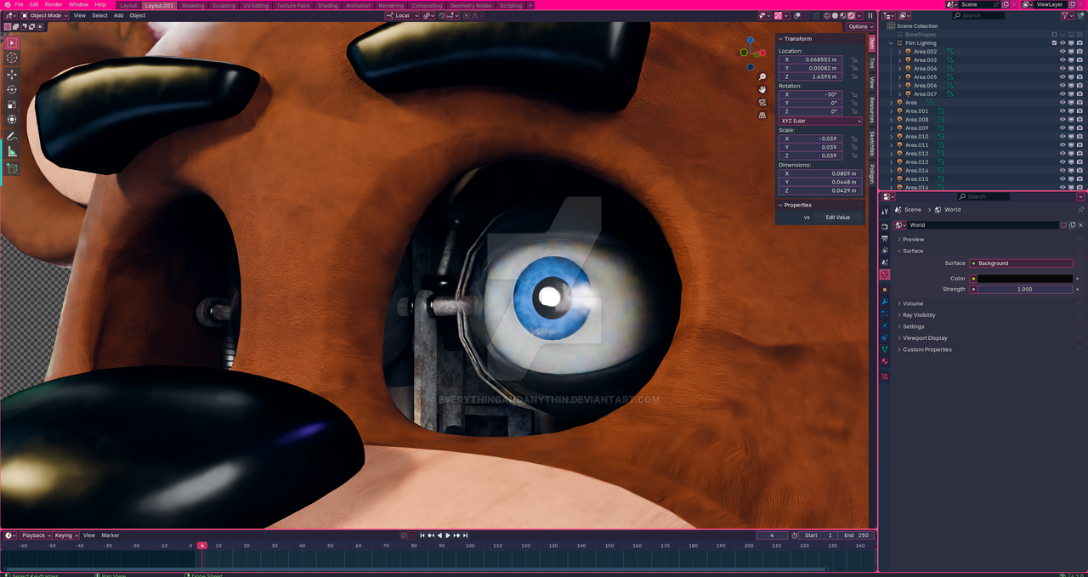The image size is (1088, 577).
Task: Click the viewport zoom magnifier icon
Action: pos(762,77)
